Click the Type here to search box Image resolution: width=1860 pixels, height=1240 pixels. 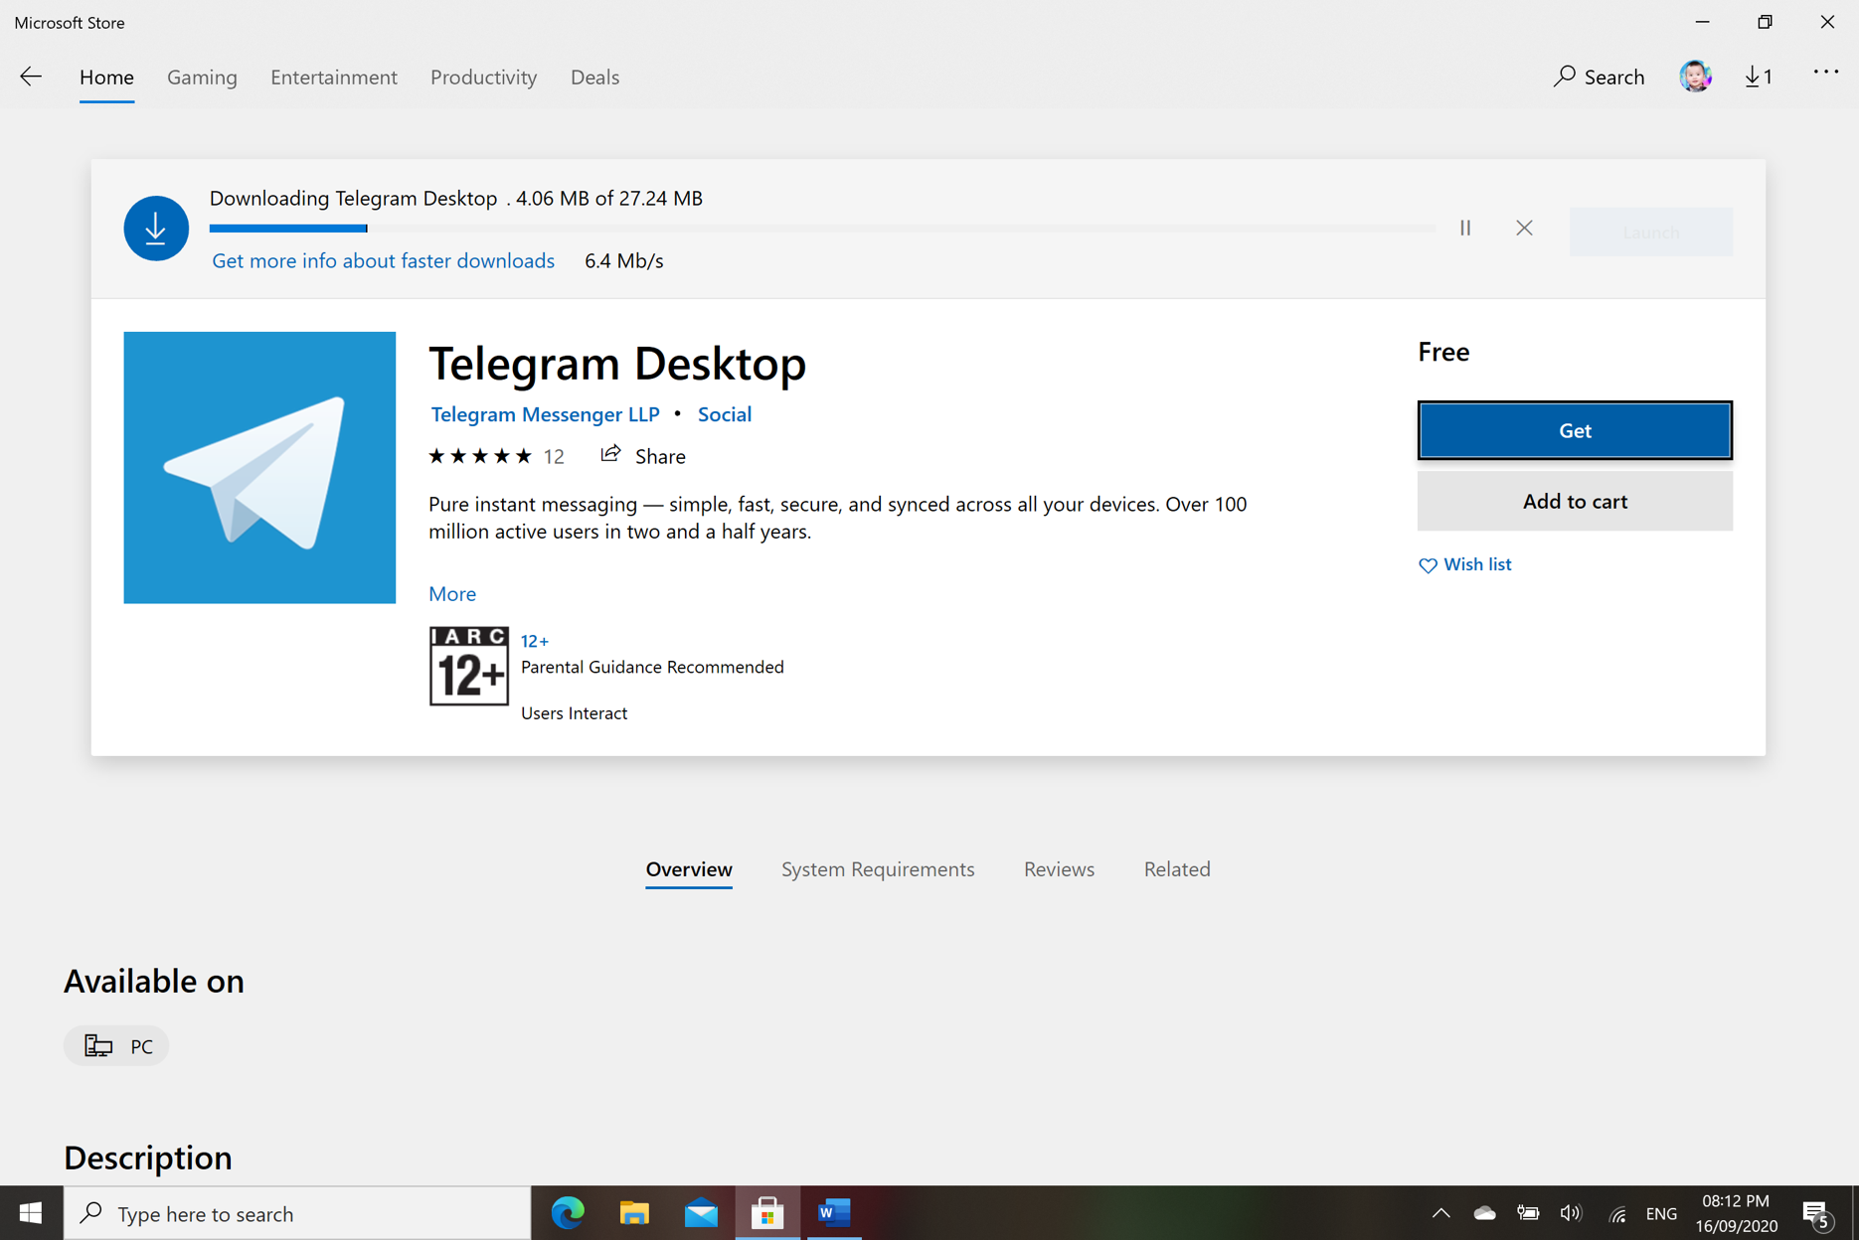click(297, 1213)
